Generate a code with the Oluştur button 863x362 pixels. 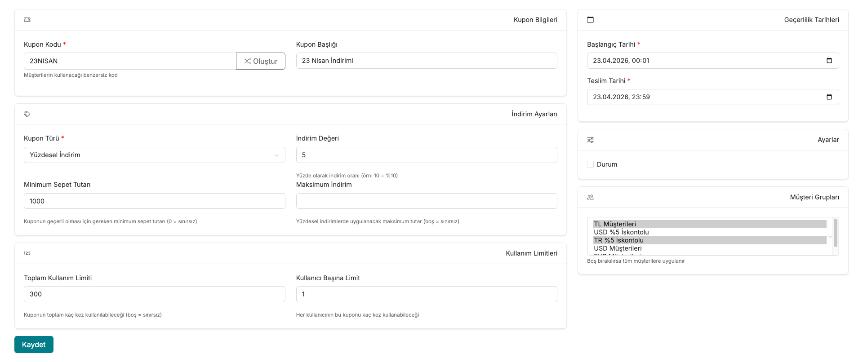pyautogui.click(x=260, y=61)
